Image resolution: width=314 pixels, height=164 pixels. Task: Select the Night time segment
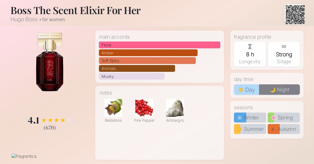(279, 90)
